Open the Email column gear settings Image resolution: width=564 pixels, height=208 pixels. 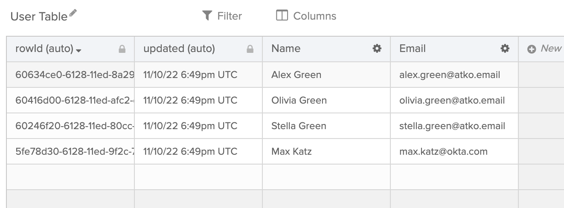[505, 49]
